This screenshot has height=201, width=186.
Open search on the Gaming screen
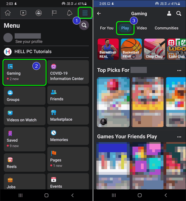[179, 13]
